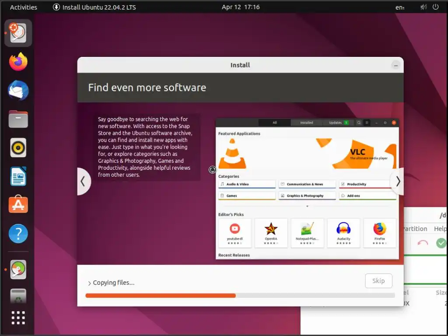Click the Snap Store preview screenshot
The height and width of the screenshot is (336, 448).
[307, 189]
